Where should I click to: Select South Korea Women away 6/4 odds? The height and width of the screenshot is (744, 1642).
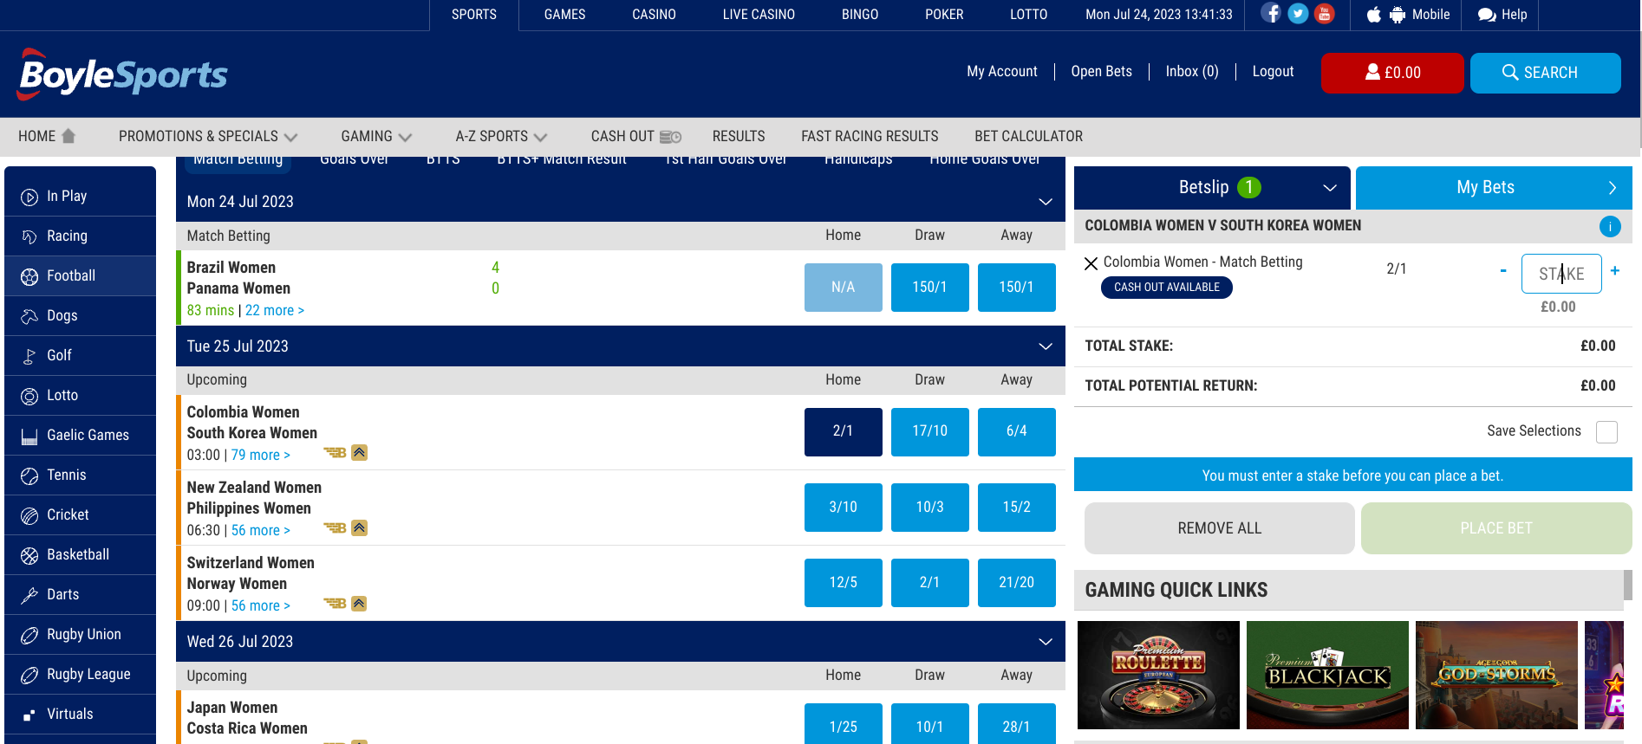click(x=1016, y=431)
